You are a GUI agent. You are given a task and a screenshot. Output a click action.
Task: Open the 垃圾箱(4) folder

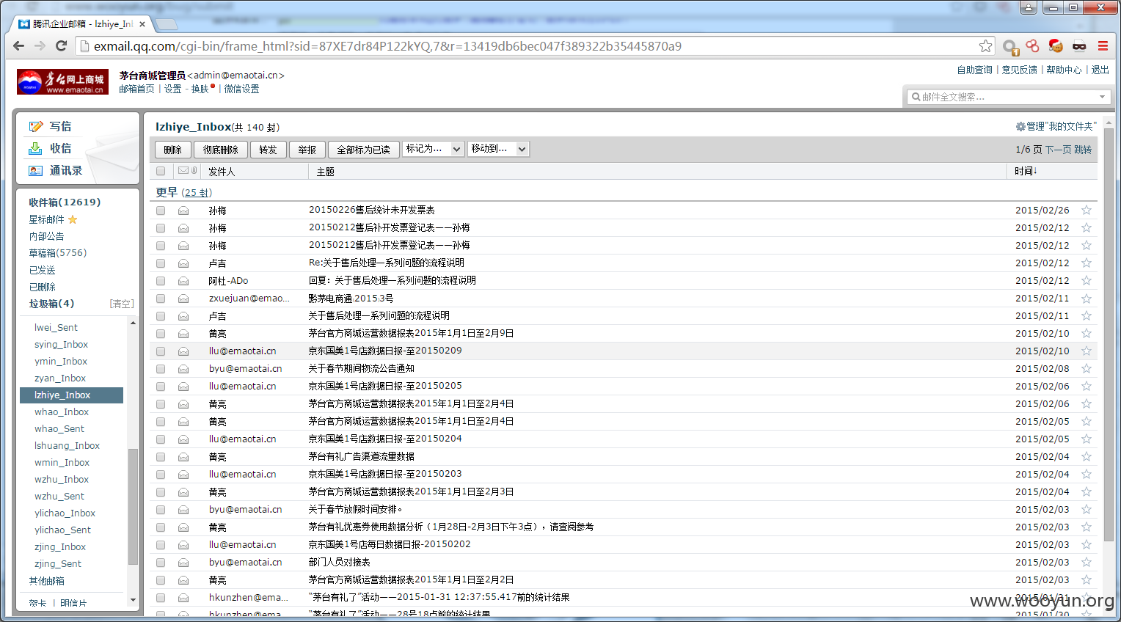[x=51, y=304]
